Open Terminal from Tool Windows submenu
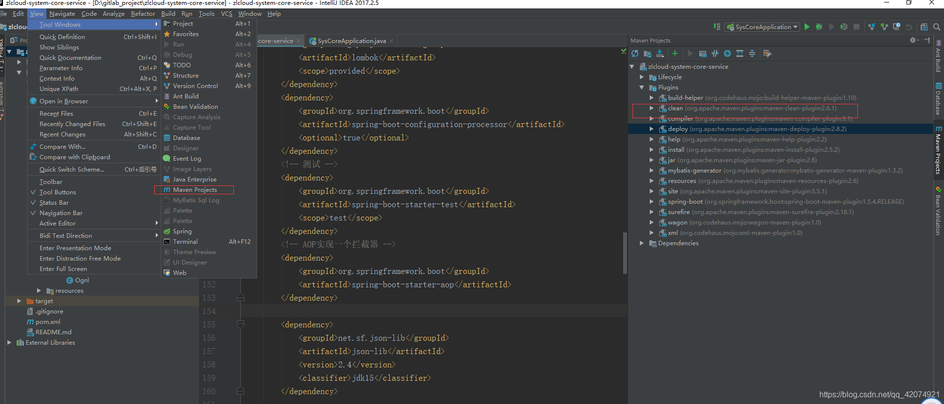This screenshot has width=944, height=404. coord(185,241)
